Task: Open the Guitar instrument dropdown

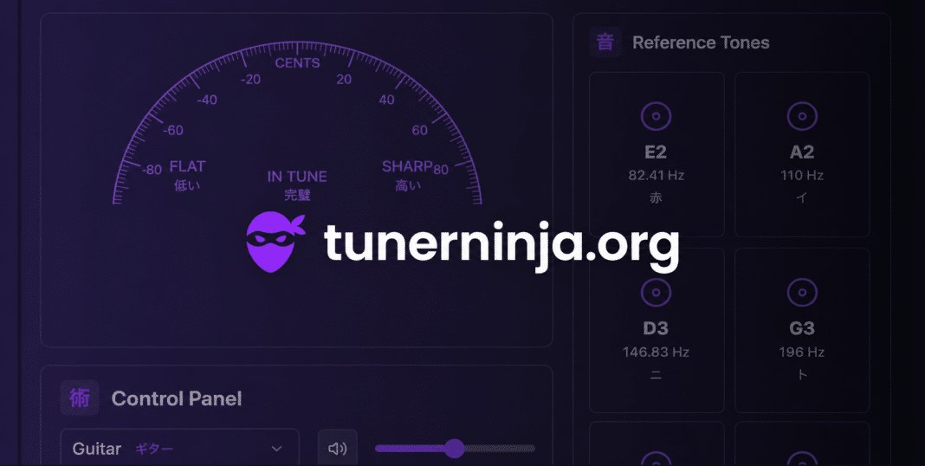Action: (x=180, y=449)
